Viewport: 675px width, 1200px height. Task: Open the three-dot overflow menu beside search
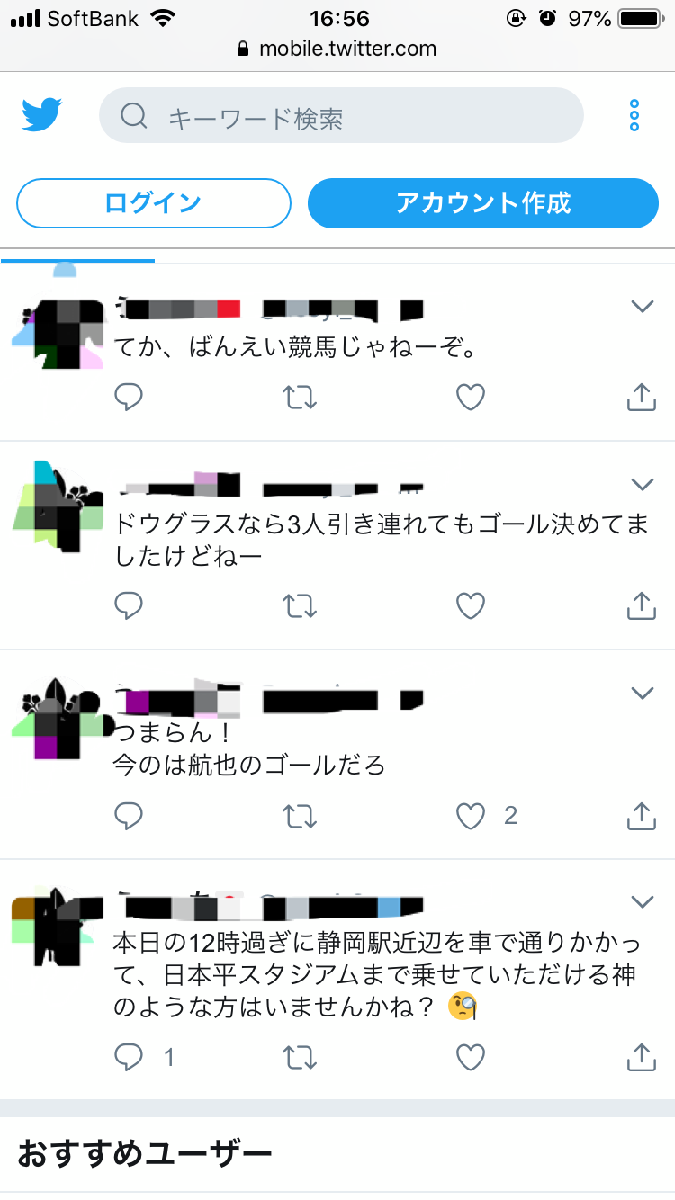click(x=634, y=115)
